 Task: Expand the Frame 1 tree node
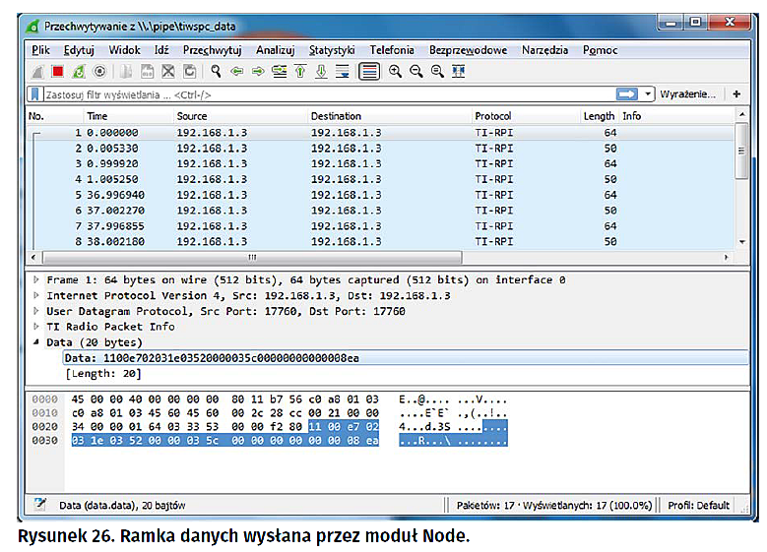tap(36, 280)
